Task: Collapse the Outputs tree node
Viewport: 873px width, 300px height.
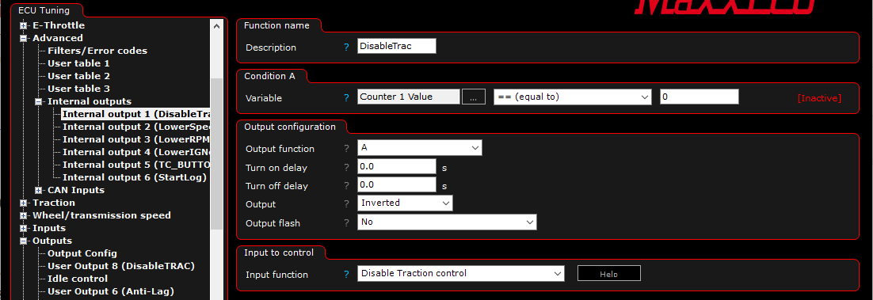Action: [24, 241]
